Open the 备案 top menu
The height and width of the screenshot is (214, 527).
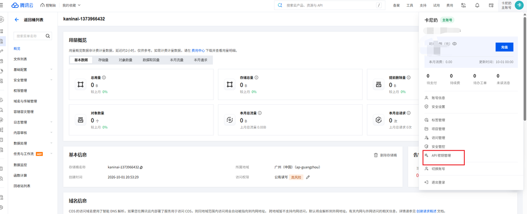point(396,5)
